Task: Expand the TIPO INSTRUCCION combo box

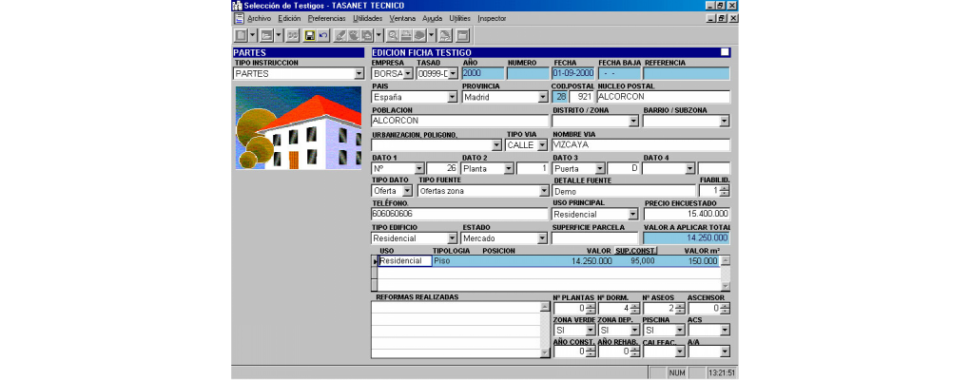Action: coord(359,73)
